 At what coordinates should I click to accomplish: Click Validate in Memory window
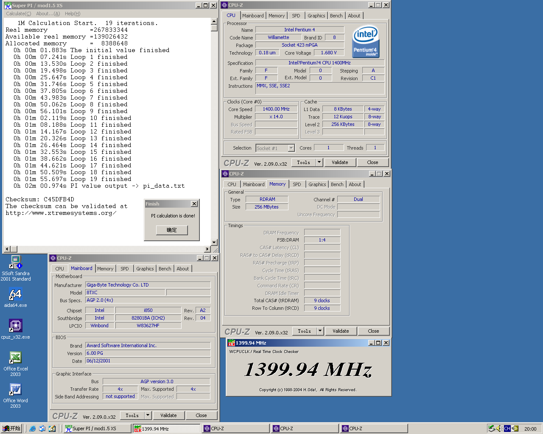(341, 331)
